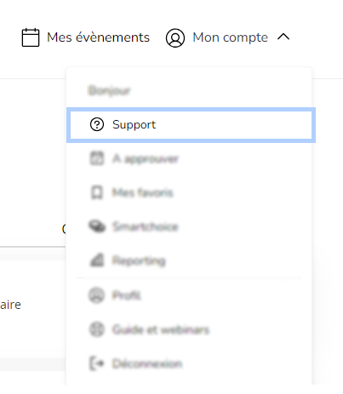Screen dimensions: 343x394
Task: Open Reporting menu item
Action: click(x=139, y=261)
